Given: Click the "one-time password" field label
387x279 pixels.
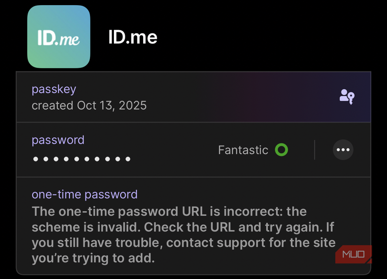Looking at the screenshot, I should 84,194.
